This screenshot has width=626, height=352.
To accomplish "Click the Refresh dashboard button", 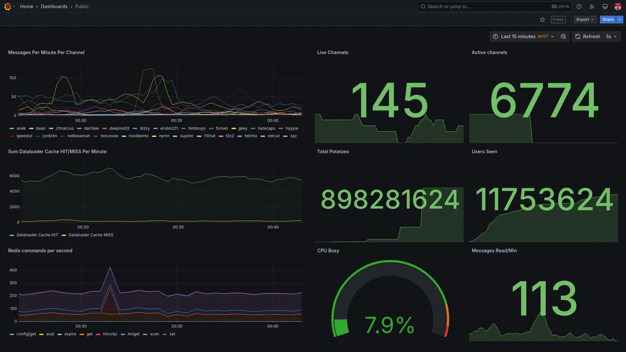I will pos(587,37).
